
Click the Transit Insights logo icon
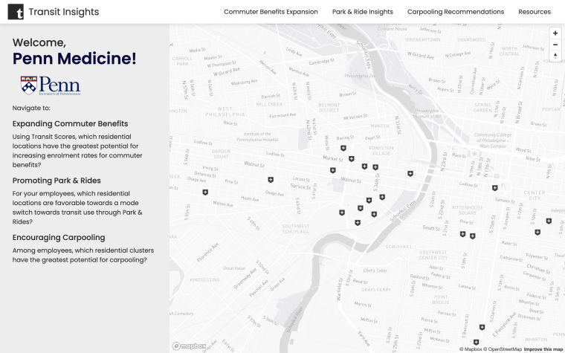tap(16, 12)
